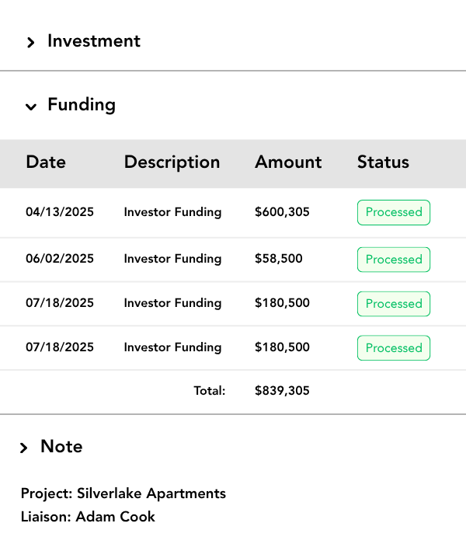Sort by the Status column header
Screen dimensions: 466x544
(383, 162)
